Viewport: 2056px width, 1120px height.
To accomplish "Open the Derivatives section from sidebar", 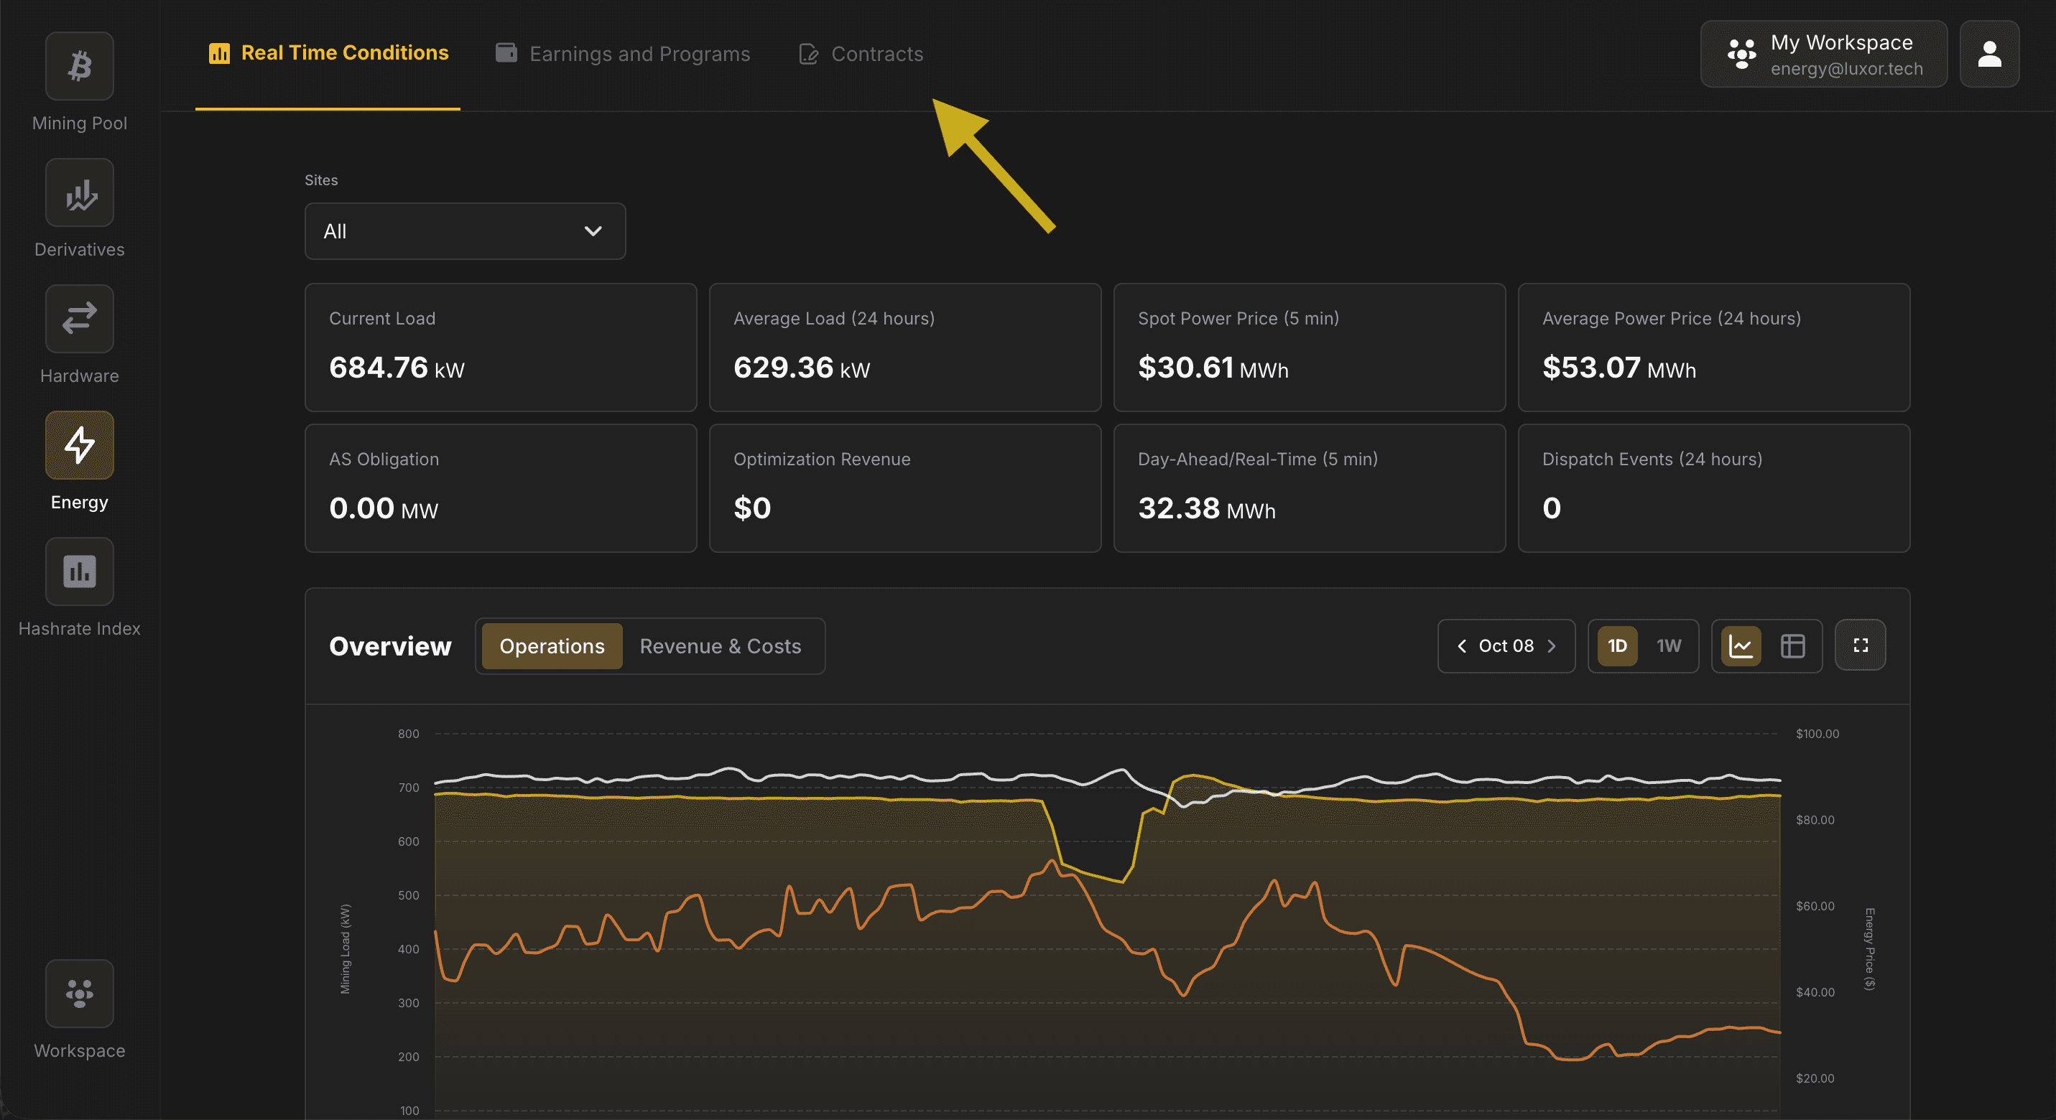I will (x=79, y=193).
